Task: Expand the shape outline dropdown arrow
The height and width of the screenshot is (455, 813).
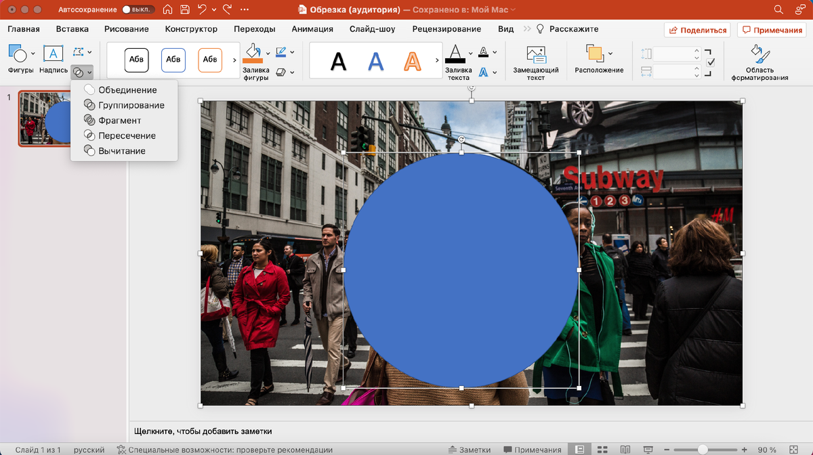Action: (292, 52)
